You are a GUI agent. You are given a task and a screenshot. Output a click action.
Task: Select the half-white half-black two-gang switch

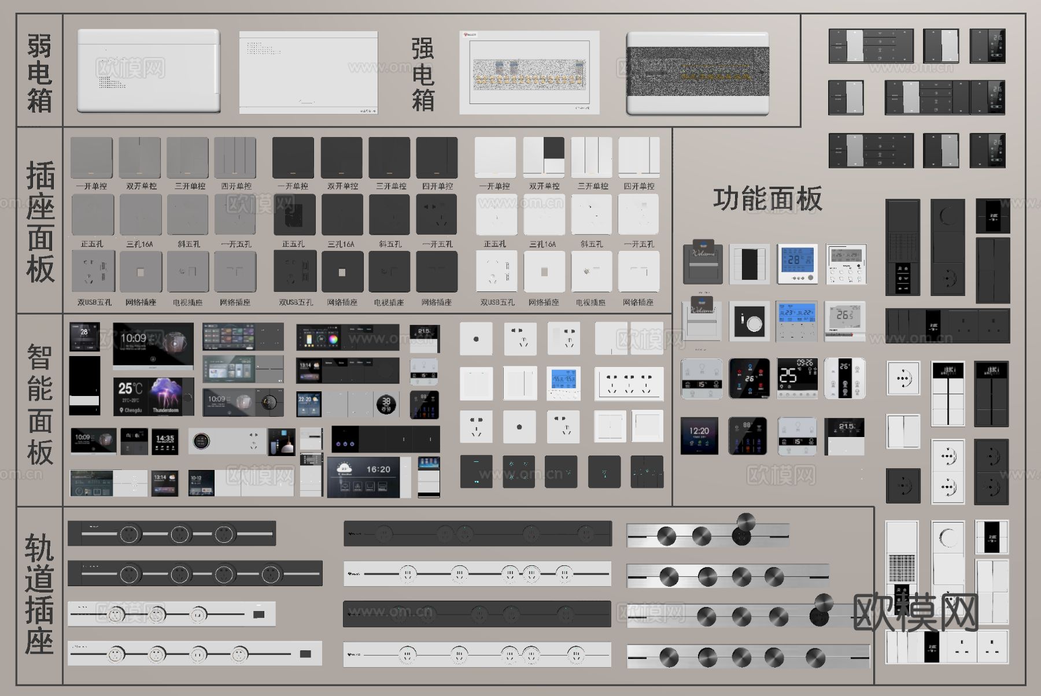click(x=544, y=157)
